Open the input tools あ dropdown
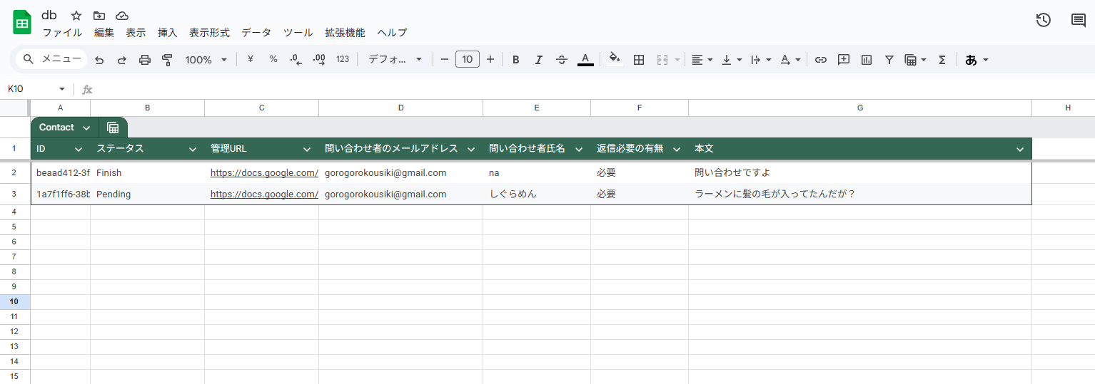The height and width of the screenshot is (384, 1095). [977, 60]
